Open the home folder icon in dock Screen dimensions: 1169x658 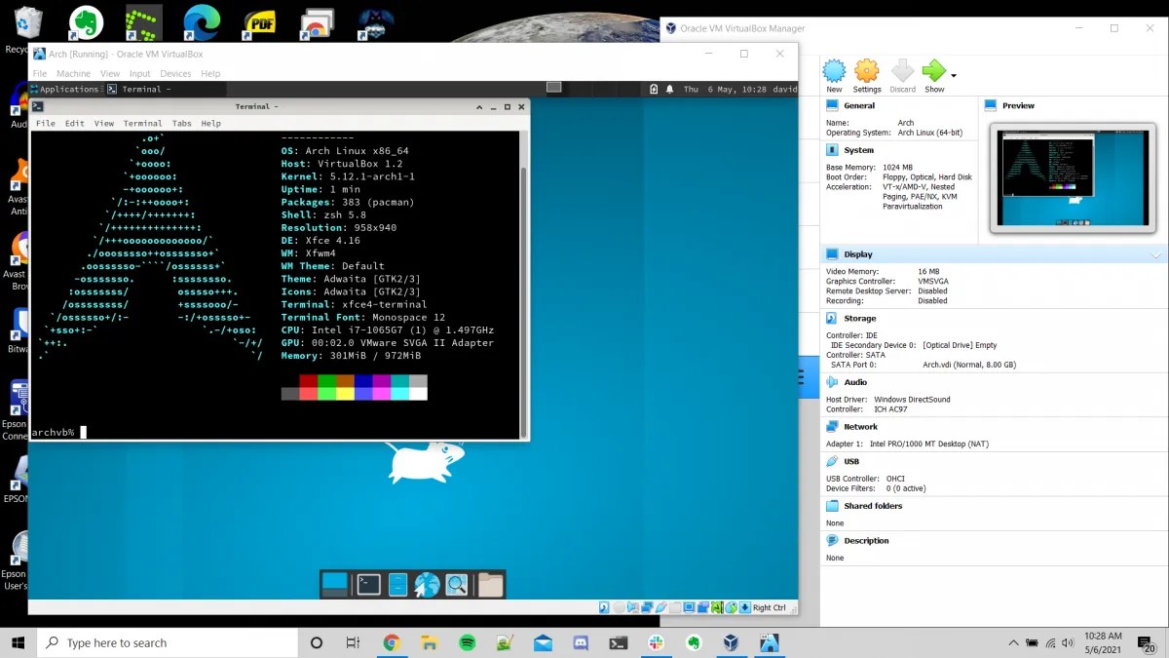click(491, 584)
